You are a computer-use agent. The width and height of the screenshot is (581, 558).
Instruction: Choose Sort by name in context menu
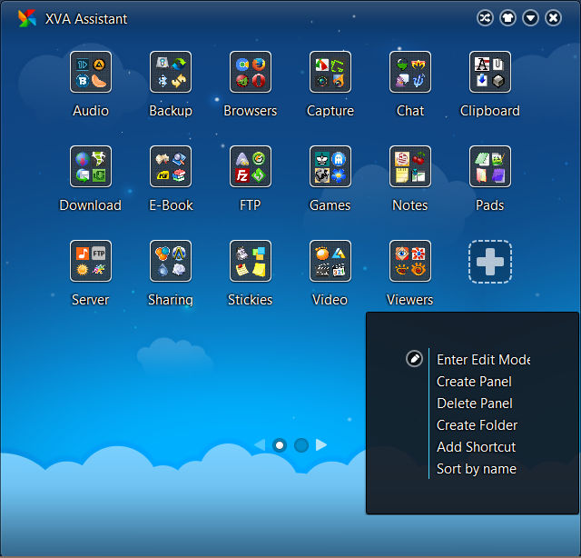coord(477,469)
